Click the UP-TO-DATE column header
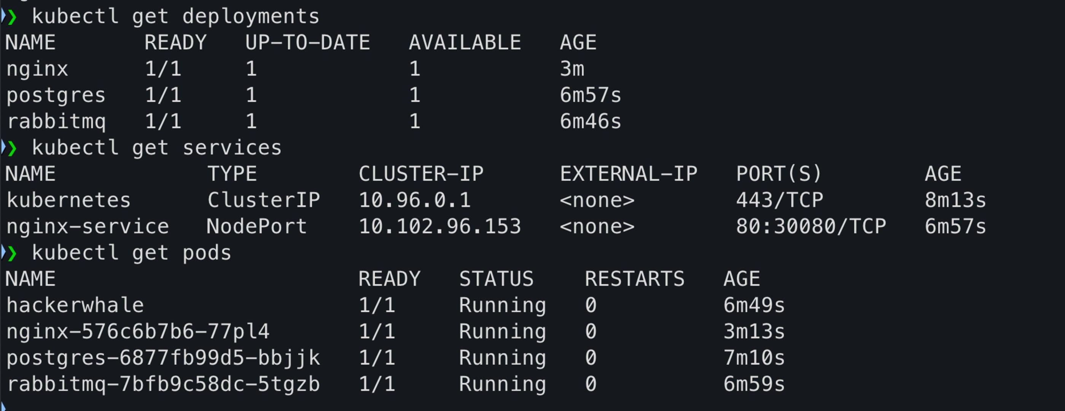The image size is (1065, 411). (307, 43)
